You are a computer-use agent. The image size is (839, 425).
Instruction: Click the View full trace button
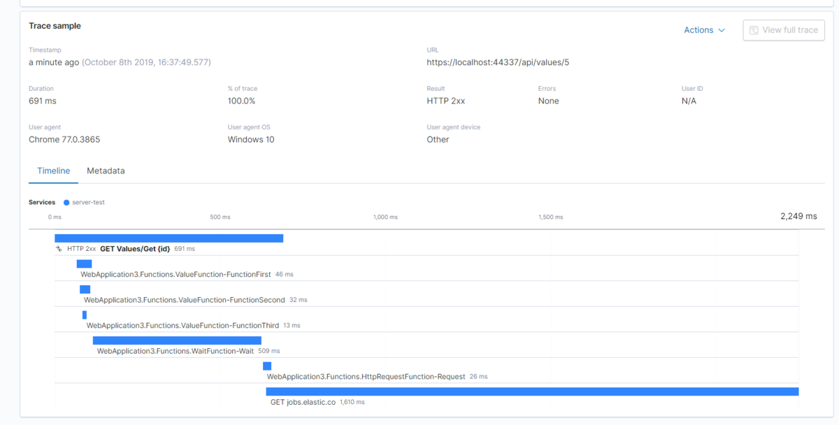(x=784, y=30)
